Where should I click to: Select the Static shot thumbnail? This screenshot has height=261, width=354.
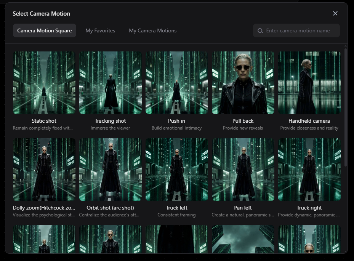[x=44, y=83]
